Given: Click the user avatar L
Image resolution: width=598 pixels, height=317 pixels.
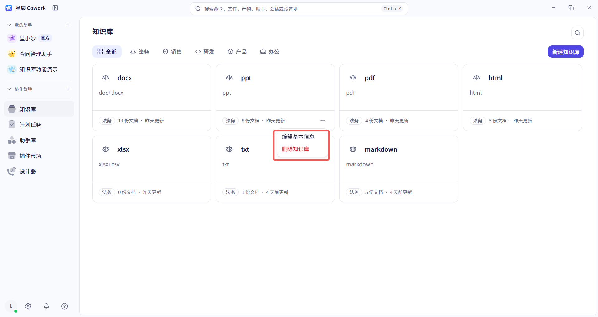Looking at the screenshot, I should pyautogui.click(x=11, y=306).
